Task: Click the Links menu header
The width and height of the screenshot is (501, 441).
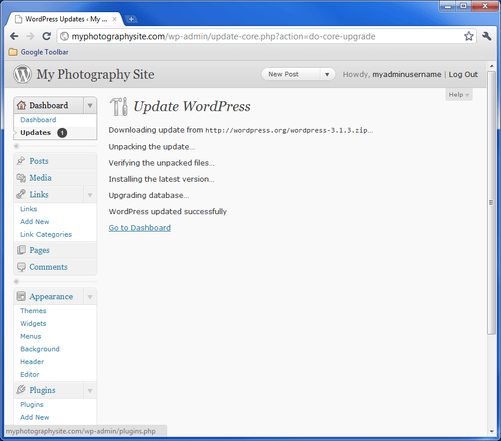Action: [x=49, y=194]
